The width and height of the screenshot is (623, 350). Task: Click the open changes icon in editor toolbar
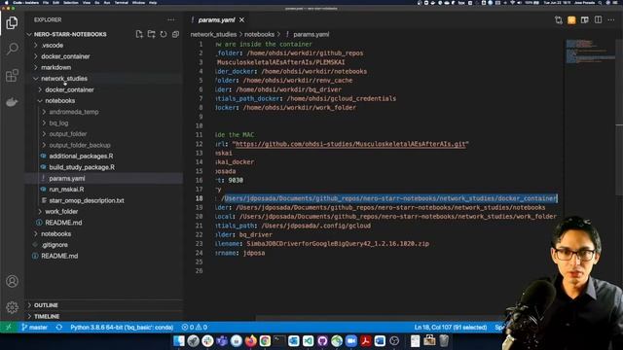pos(558,19)
